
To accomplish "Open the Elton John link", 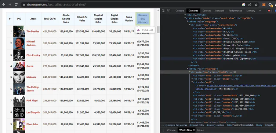I will click(32, 124).
